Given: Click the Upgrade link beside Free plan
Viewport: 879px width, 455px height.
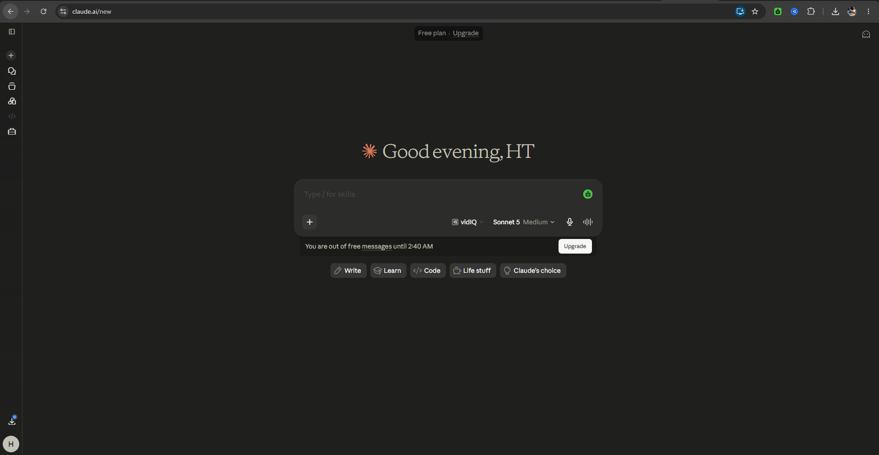Looking at the screenshot, I should (466, 33).
